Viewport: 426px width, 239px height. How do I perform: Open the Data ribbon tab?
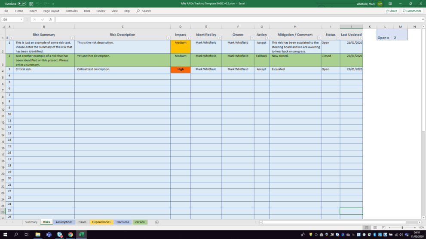click(87, 11)
